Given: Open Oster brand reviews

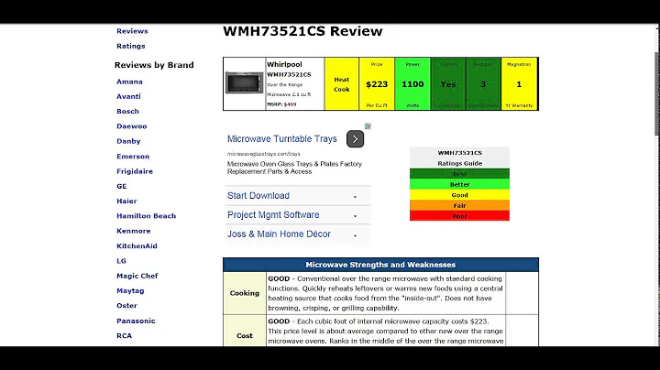Looking at the screenshot, I should tap(126, 306).
